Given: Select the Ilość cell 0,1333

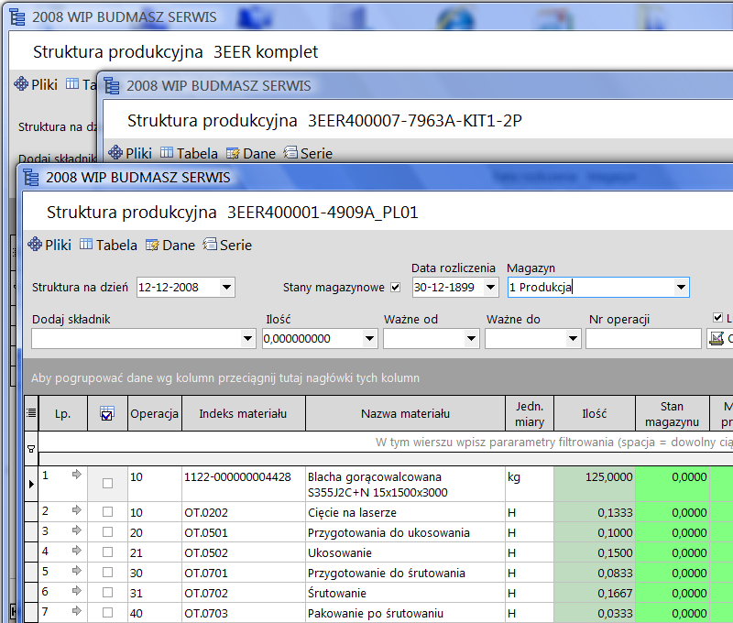Looking at the screenshot, I should pyautogui.click(x=595, y=512).
